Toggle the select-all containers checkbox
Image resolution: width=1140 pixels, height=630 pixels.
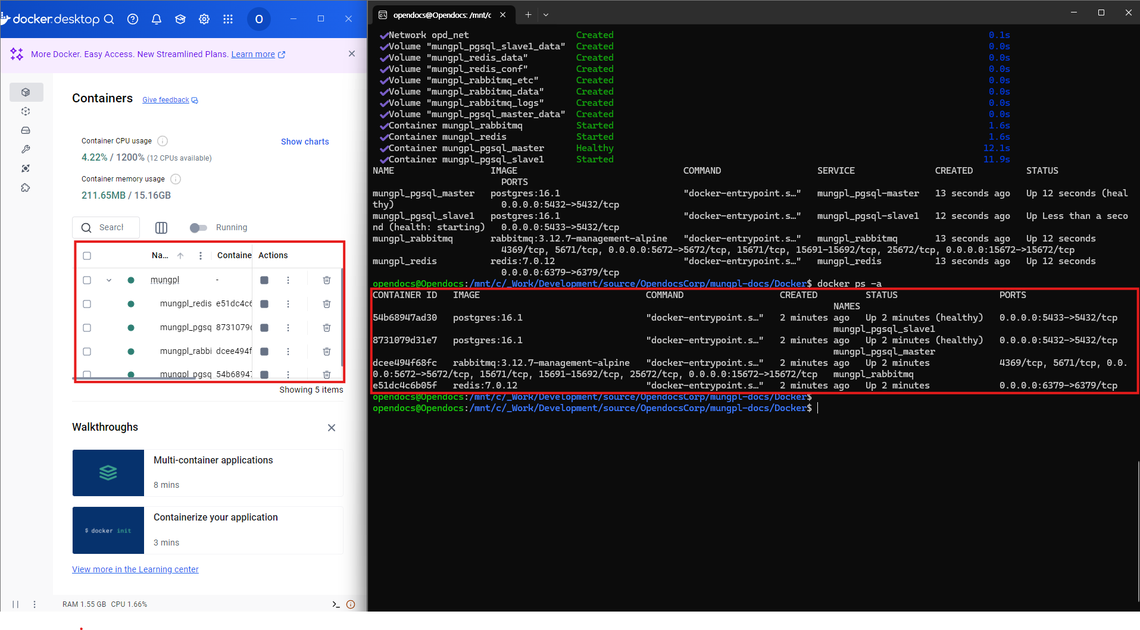point(87,256)
